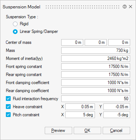This screenshot has height=140, width=136.
Task: Edit the Mass field
Action: coord(96,50)
